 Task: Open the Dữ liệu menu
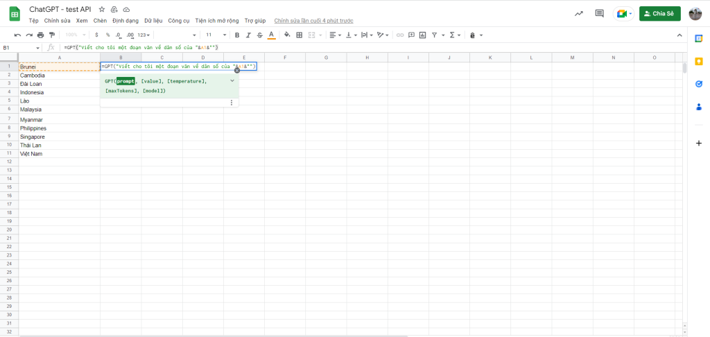pos(153,21)
